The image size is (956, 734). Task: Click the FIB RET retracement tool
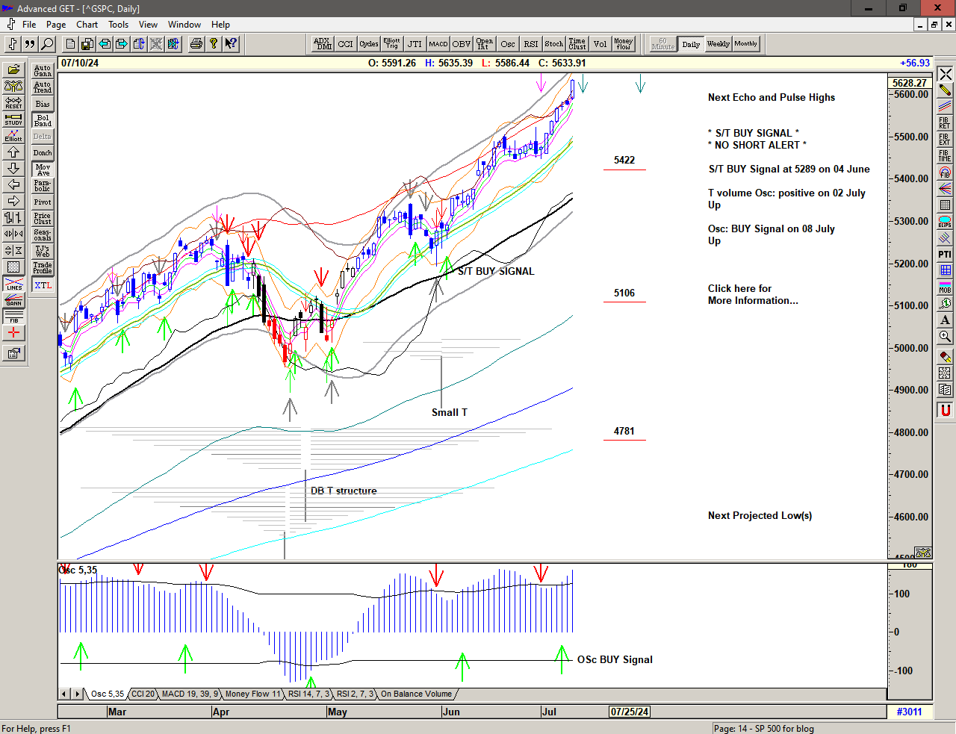(x=945, y=122)
